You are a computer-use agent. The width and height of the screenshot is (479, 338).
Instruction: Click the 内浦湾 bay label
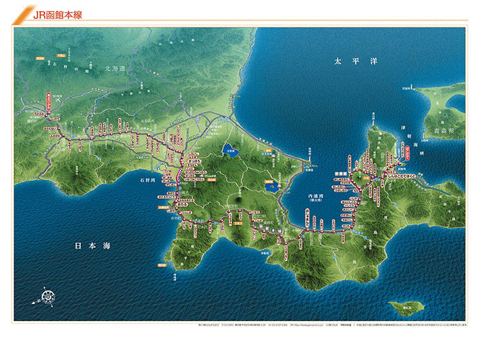click(x=315, y=196)
